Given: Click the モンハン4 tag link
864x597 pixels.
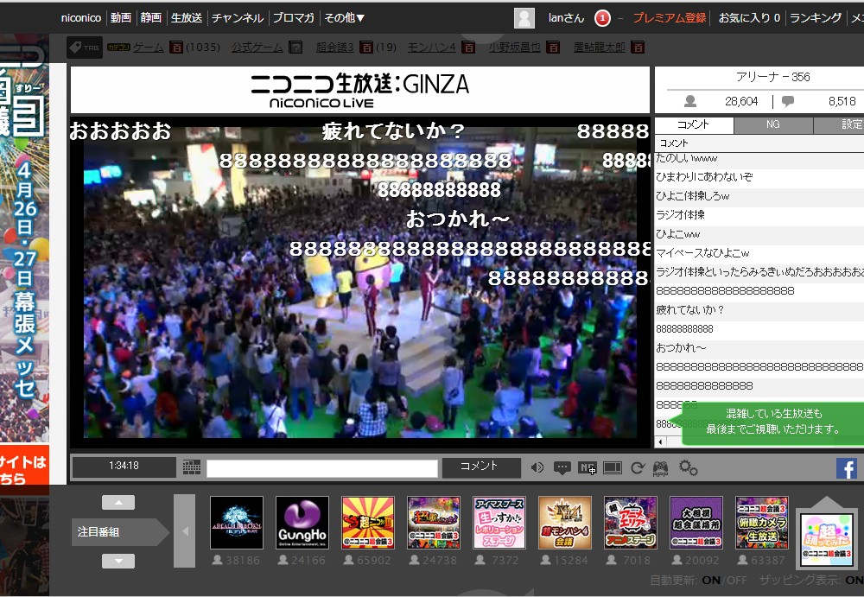Looking at the screenshot, I should 431,48.
